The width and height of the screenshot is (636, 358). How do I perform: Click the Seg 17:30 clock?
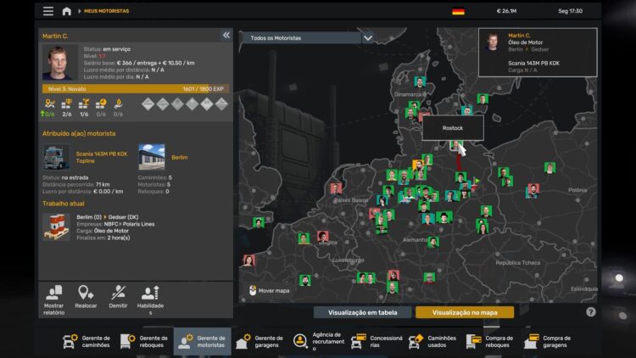[570, 11]
